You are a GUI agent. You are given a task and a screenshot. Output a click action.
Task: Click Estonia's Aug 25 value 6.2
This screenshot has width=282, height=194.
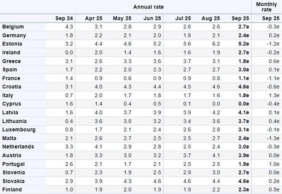(216, 44)
